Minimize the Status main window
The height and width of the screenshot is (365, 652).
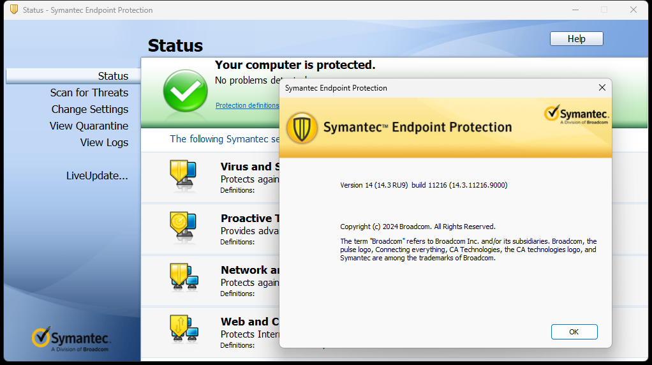pyautogui.click(x=575, y=10)
